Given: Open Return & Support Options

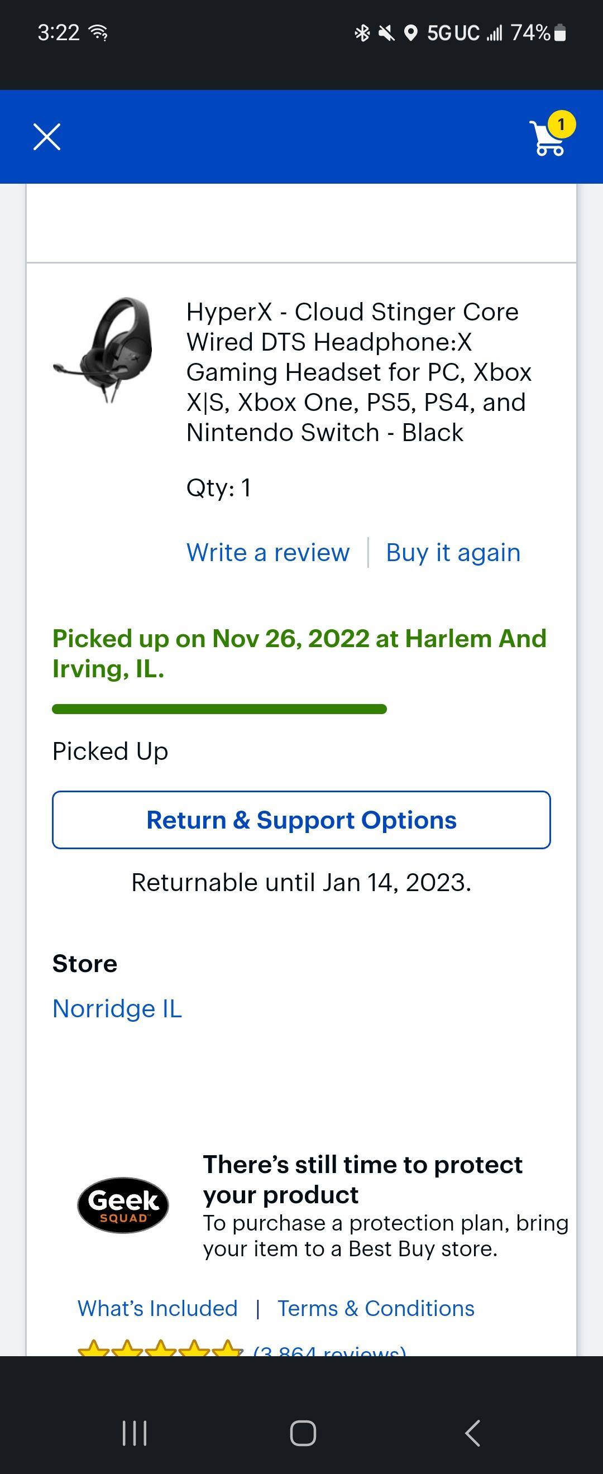Looking at the screenshot, I should pyautogui.click(x=301, y=820).
